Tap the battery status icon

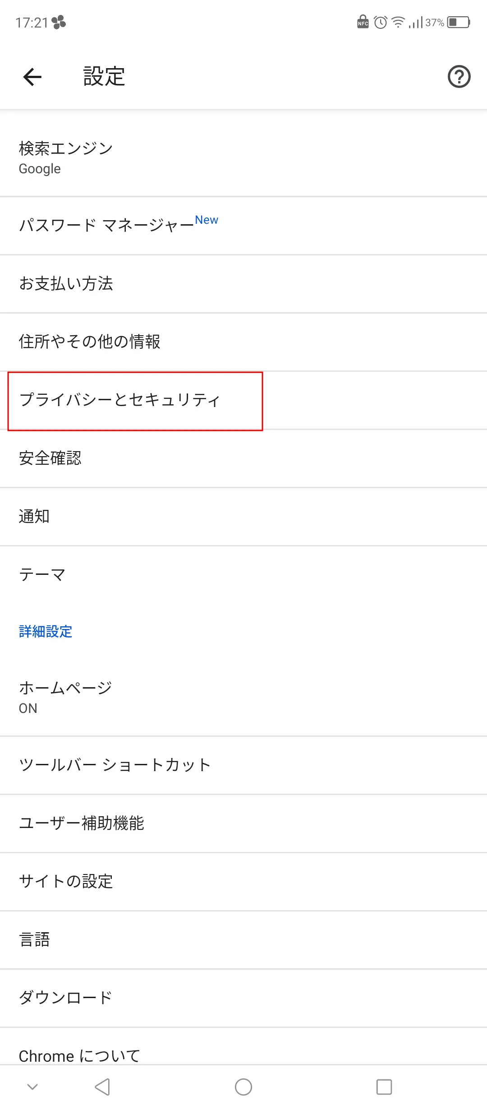459,22
